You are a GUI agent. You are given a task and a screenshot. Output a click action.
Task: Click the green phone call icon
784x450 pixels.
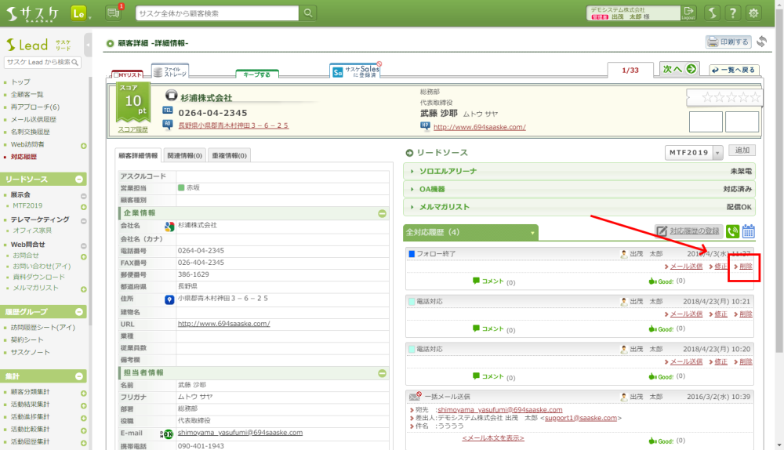[x=732, y=231]
